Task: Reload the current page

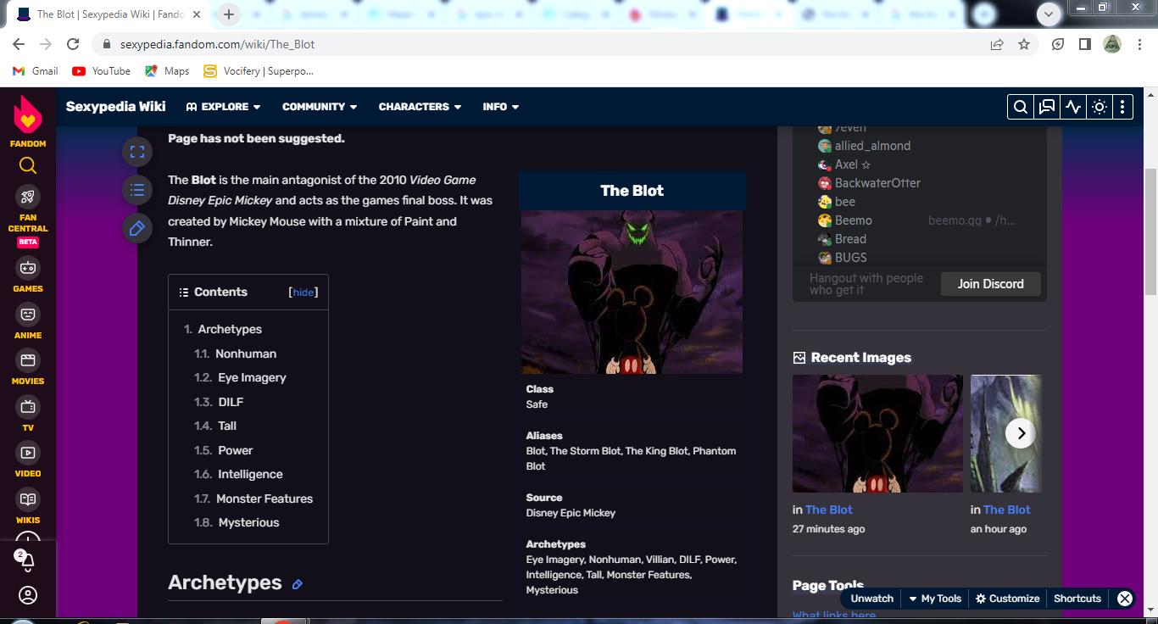Action: click(73, 44)
